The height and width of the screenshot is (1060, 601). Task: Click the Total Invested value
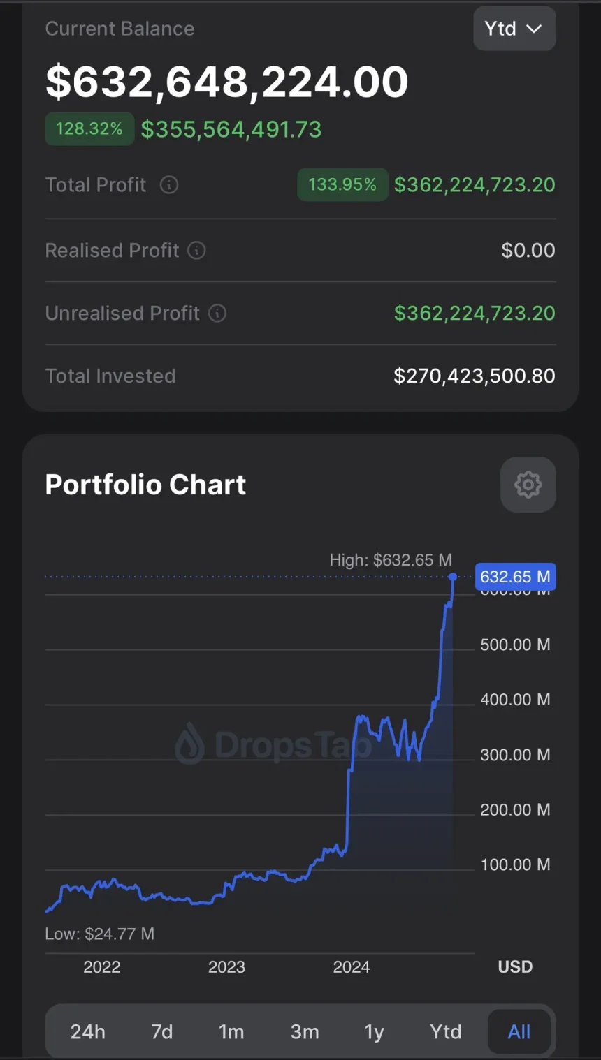[475, 376]
